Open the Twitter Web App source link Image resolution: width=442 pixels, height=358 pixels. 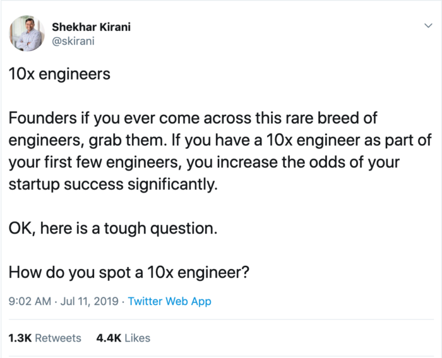tap(169, 301)
